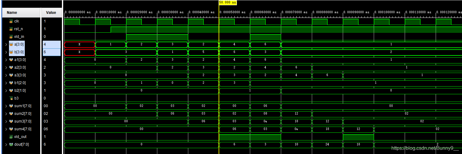This screenshot has width=462, height=154.
Task: Click the Name column header
Action: (x=21, y=13)
